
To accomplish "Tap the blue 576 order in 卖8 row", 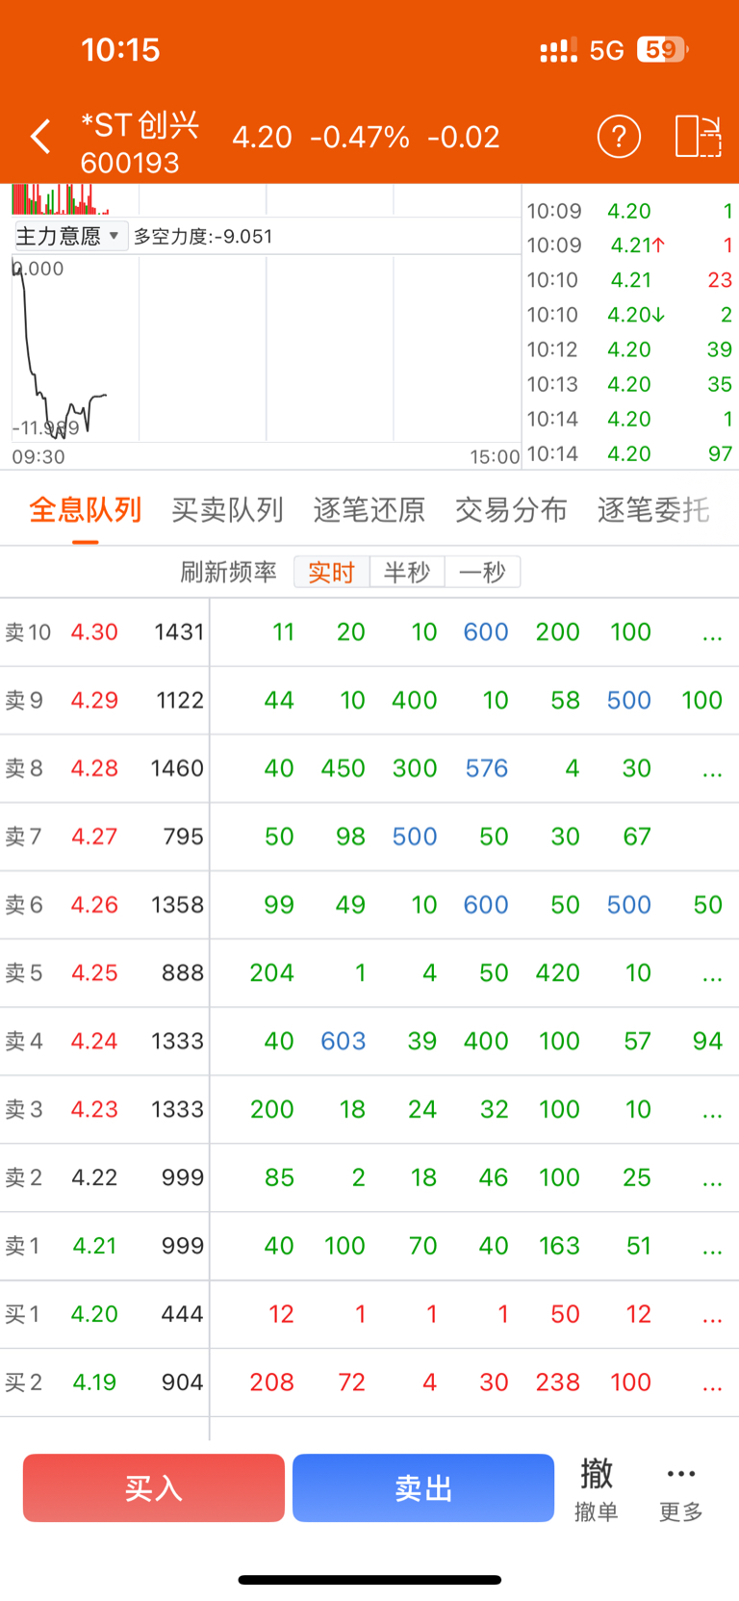I will click(x=486, y=768).
